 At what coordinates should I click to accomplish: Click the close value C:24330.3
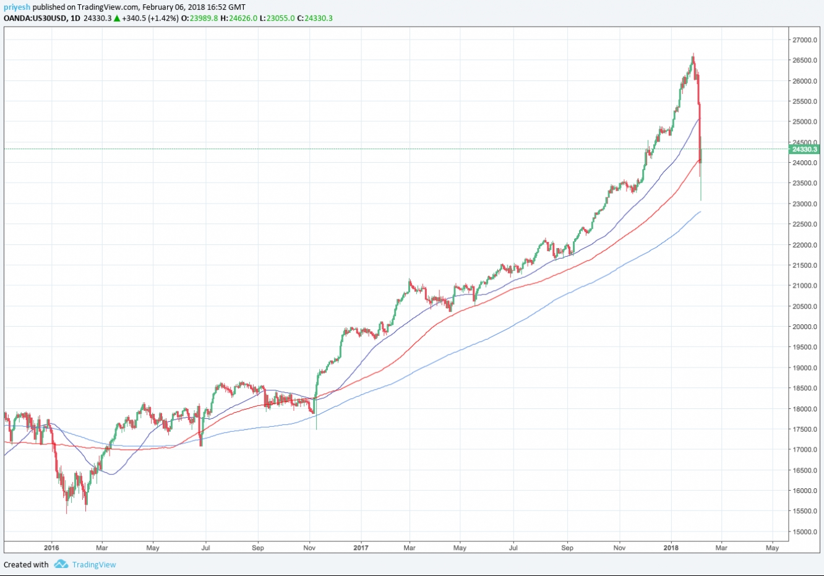pos(315,18)
